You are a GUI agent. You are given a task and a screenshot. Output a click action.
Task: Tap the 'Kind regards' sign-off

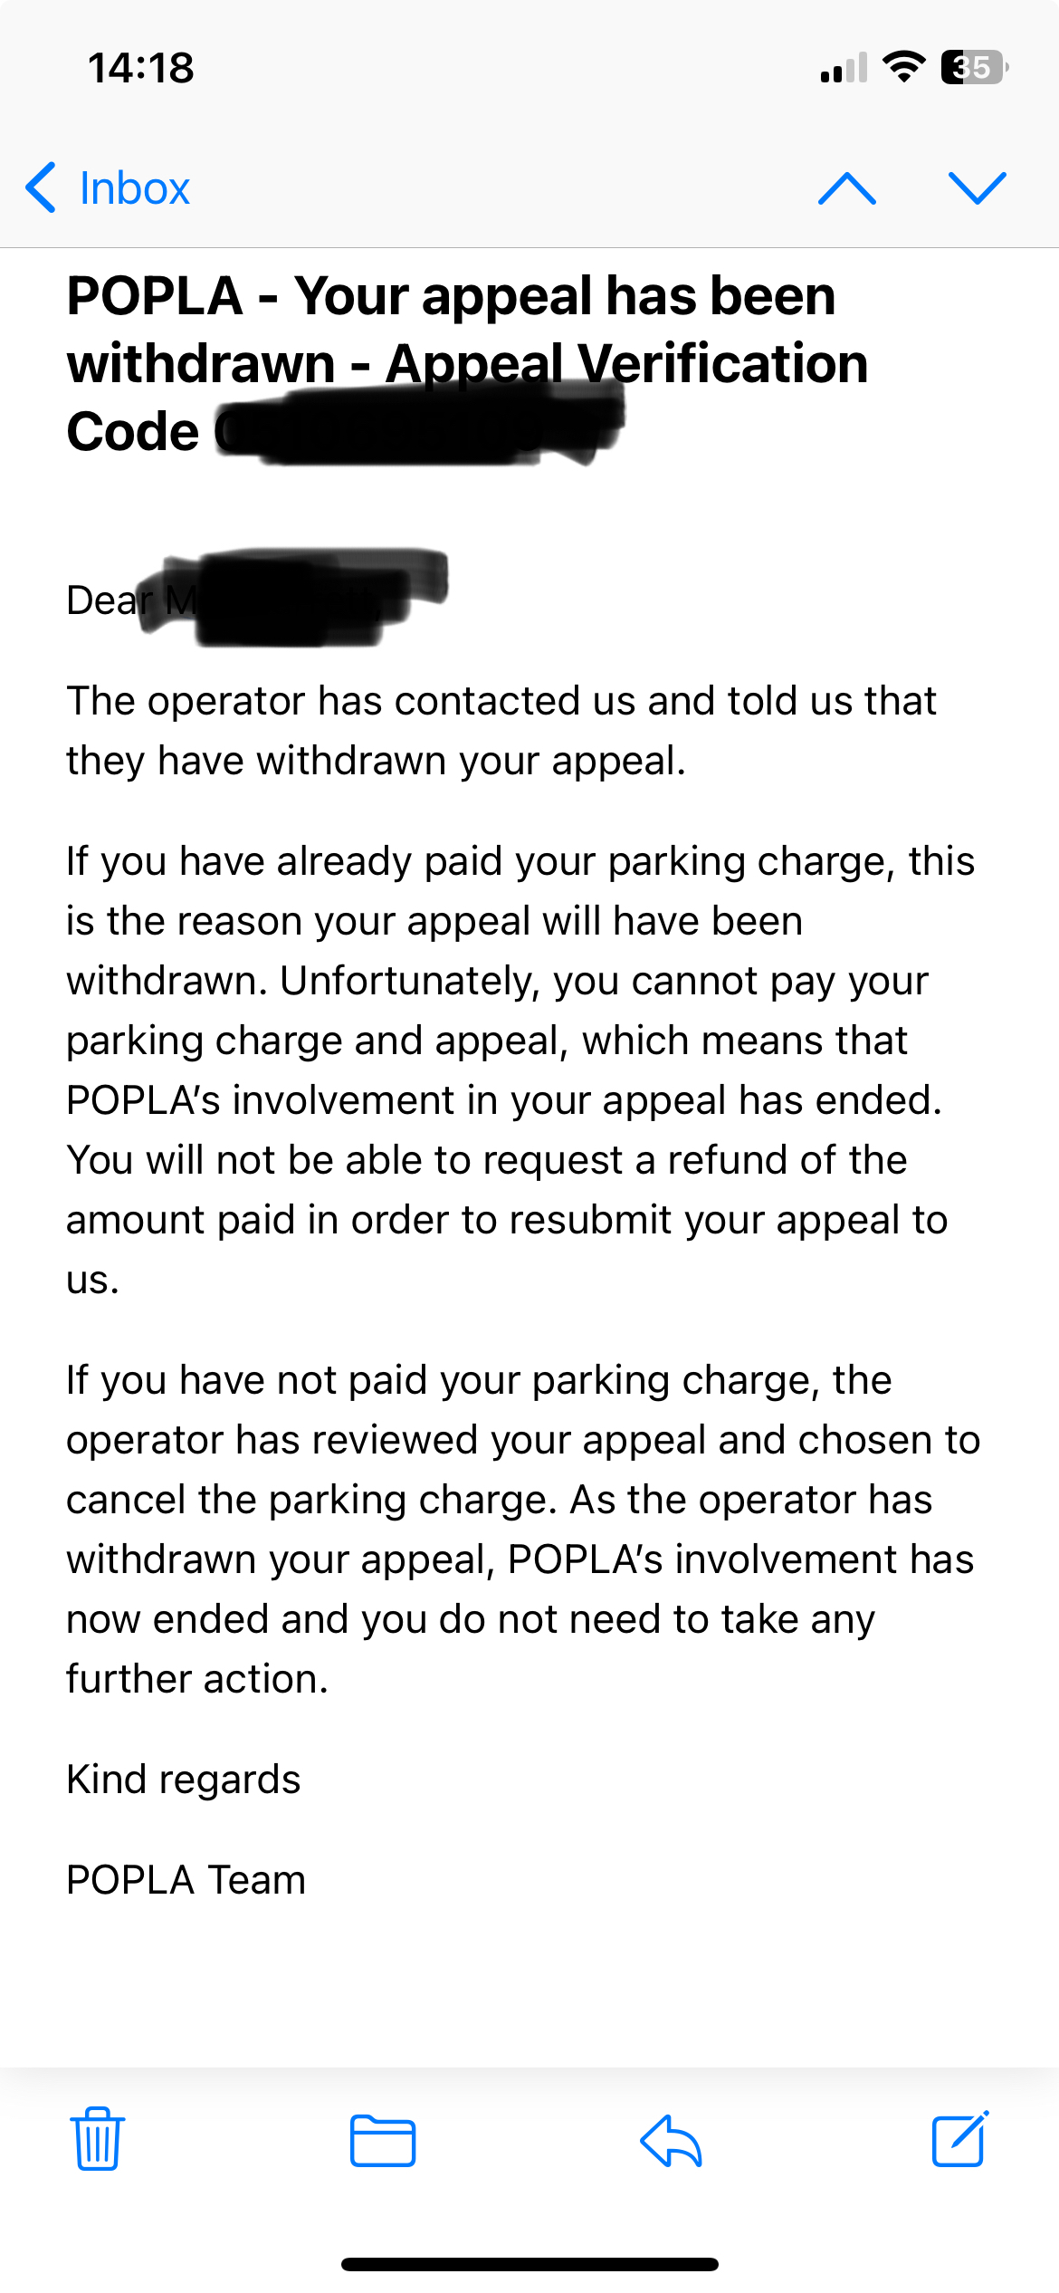point(184,1780)
